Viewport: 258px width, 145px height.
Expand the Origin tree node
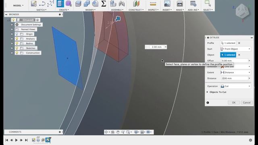(12, 34)
